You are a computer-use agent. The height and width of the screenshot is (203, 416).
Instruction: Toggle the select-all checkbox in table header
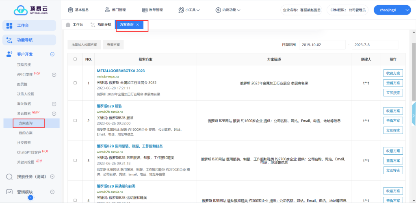[75, 59]
